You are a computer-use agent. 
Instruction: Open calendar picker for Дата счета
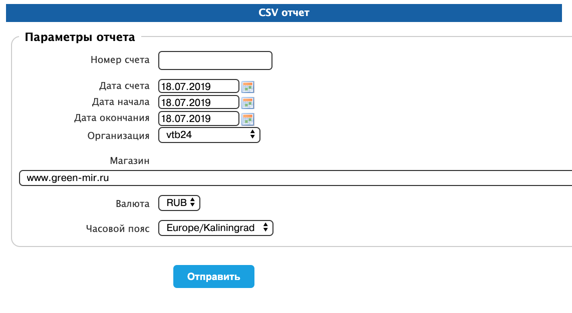pos(248,86)
